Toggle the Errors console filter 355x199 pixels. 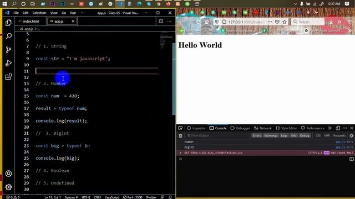257,135
